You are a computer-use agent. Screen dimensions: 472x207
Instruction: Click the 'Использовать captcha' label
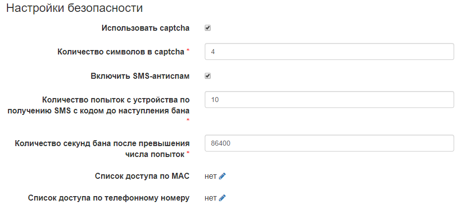pos(145,28)
